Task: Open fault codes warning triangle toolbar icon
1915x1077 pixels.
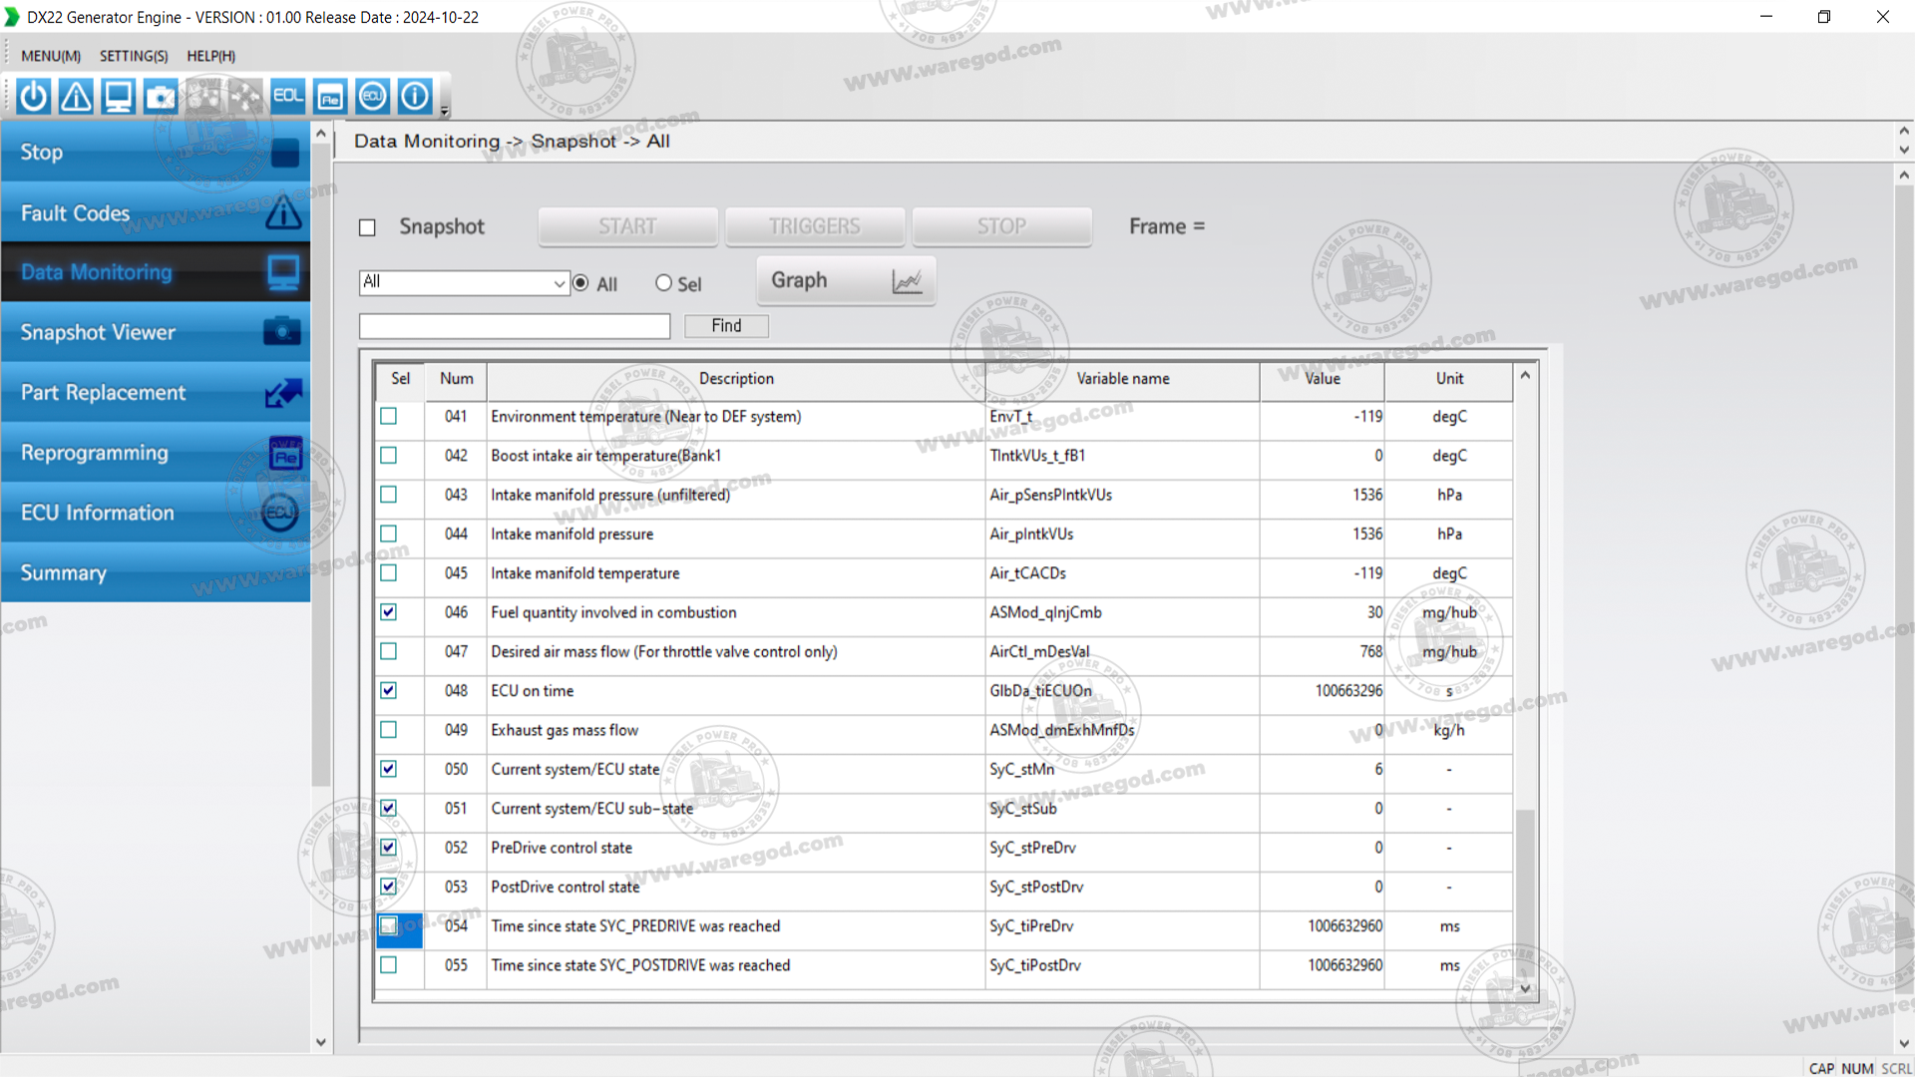Action: pos(76,97)
